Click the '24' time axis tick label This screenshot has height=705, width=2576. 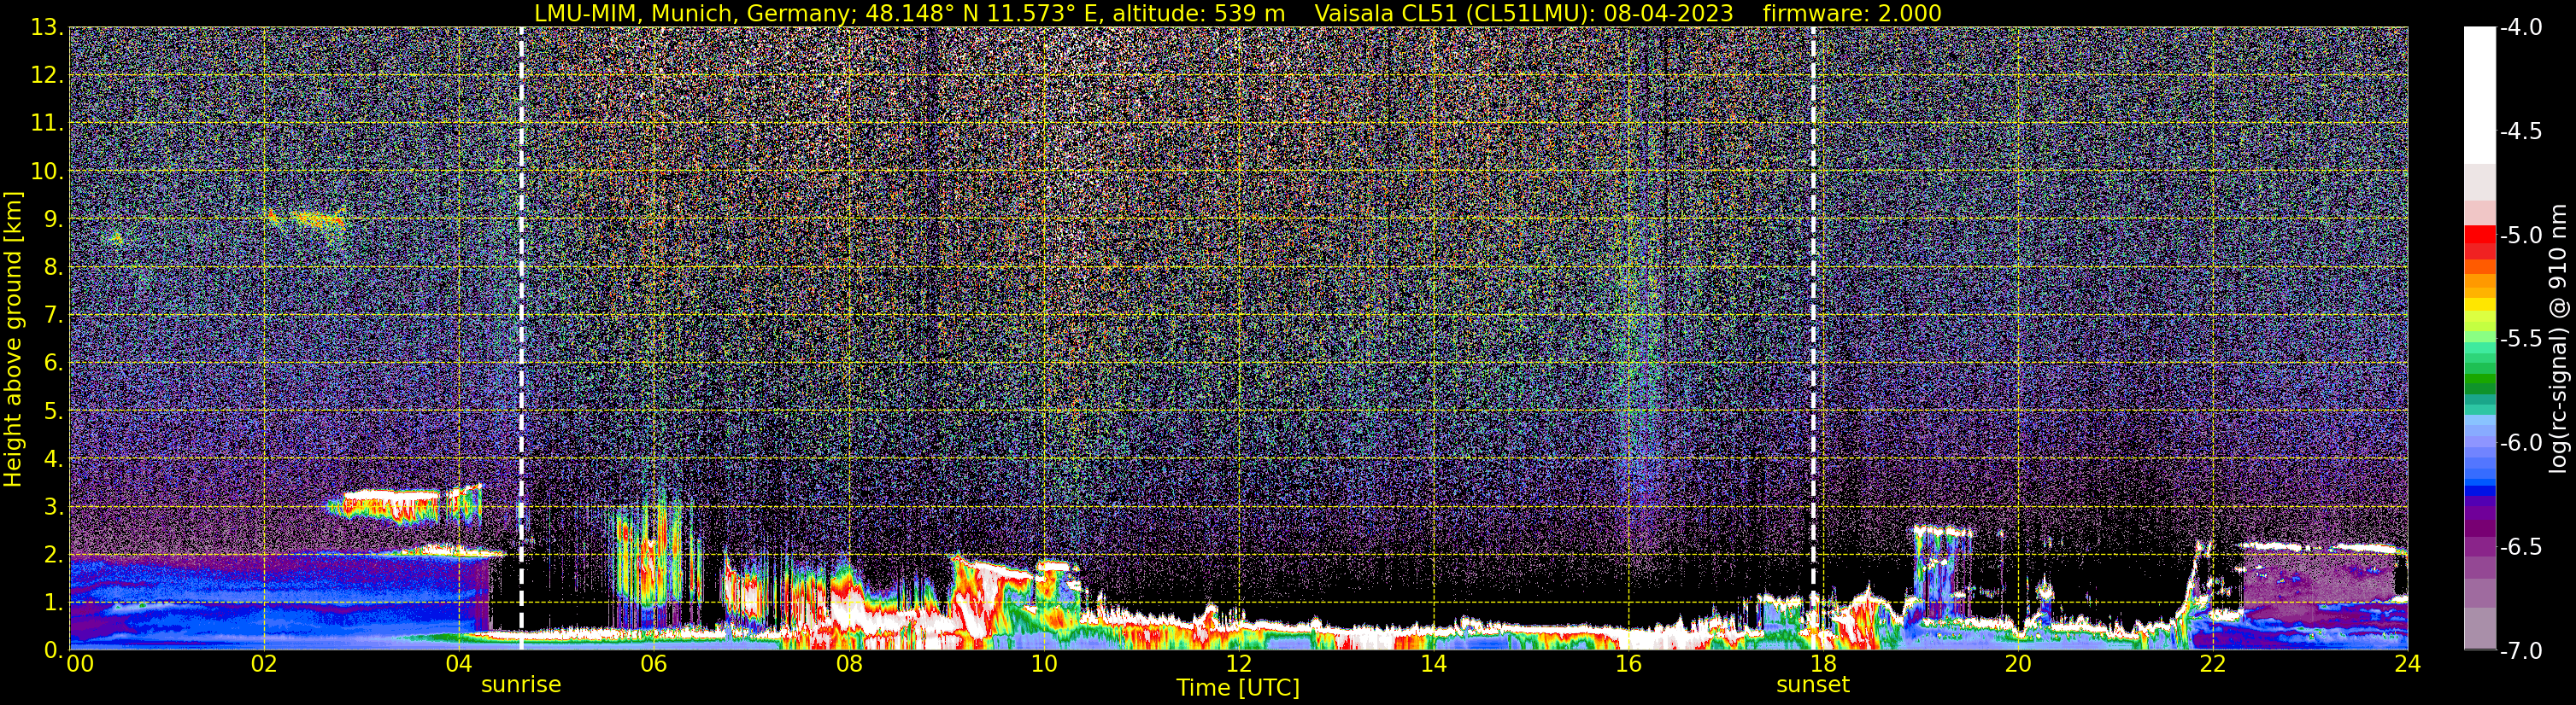click(2407, 664)
